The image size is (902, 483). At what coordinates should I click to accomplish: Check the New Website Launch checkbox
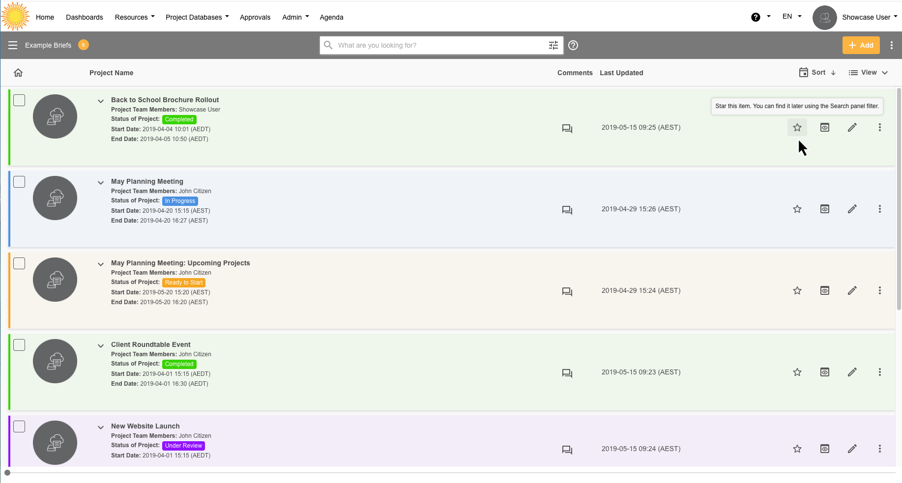pos(19,426)
